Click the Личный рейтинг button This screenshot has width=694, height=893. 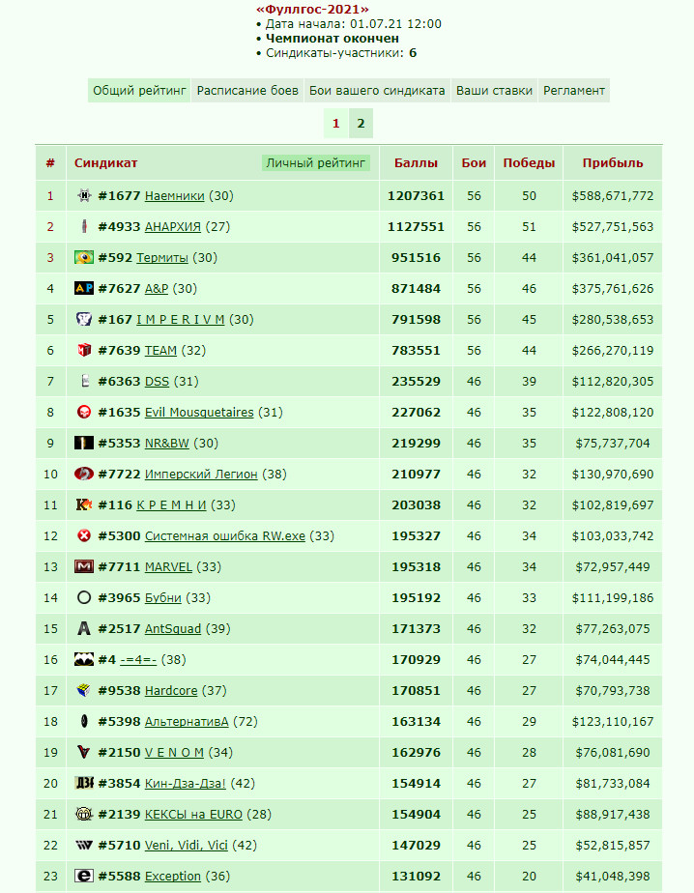point(316,163)
